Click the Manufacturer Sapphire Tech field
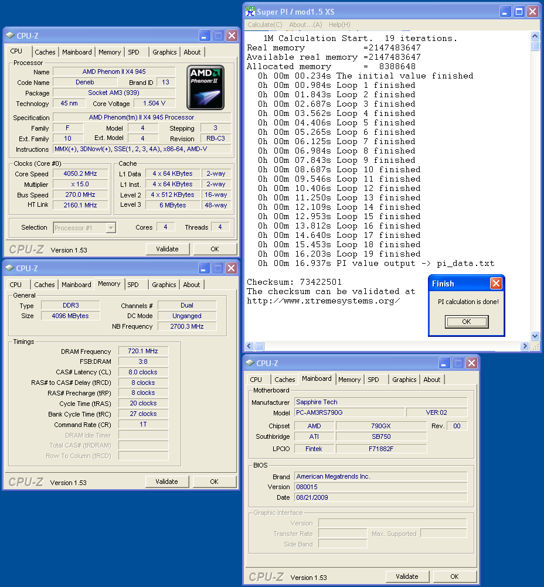544x587 pixels. 380,402
